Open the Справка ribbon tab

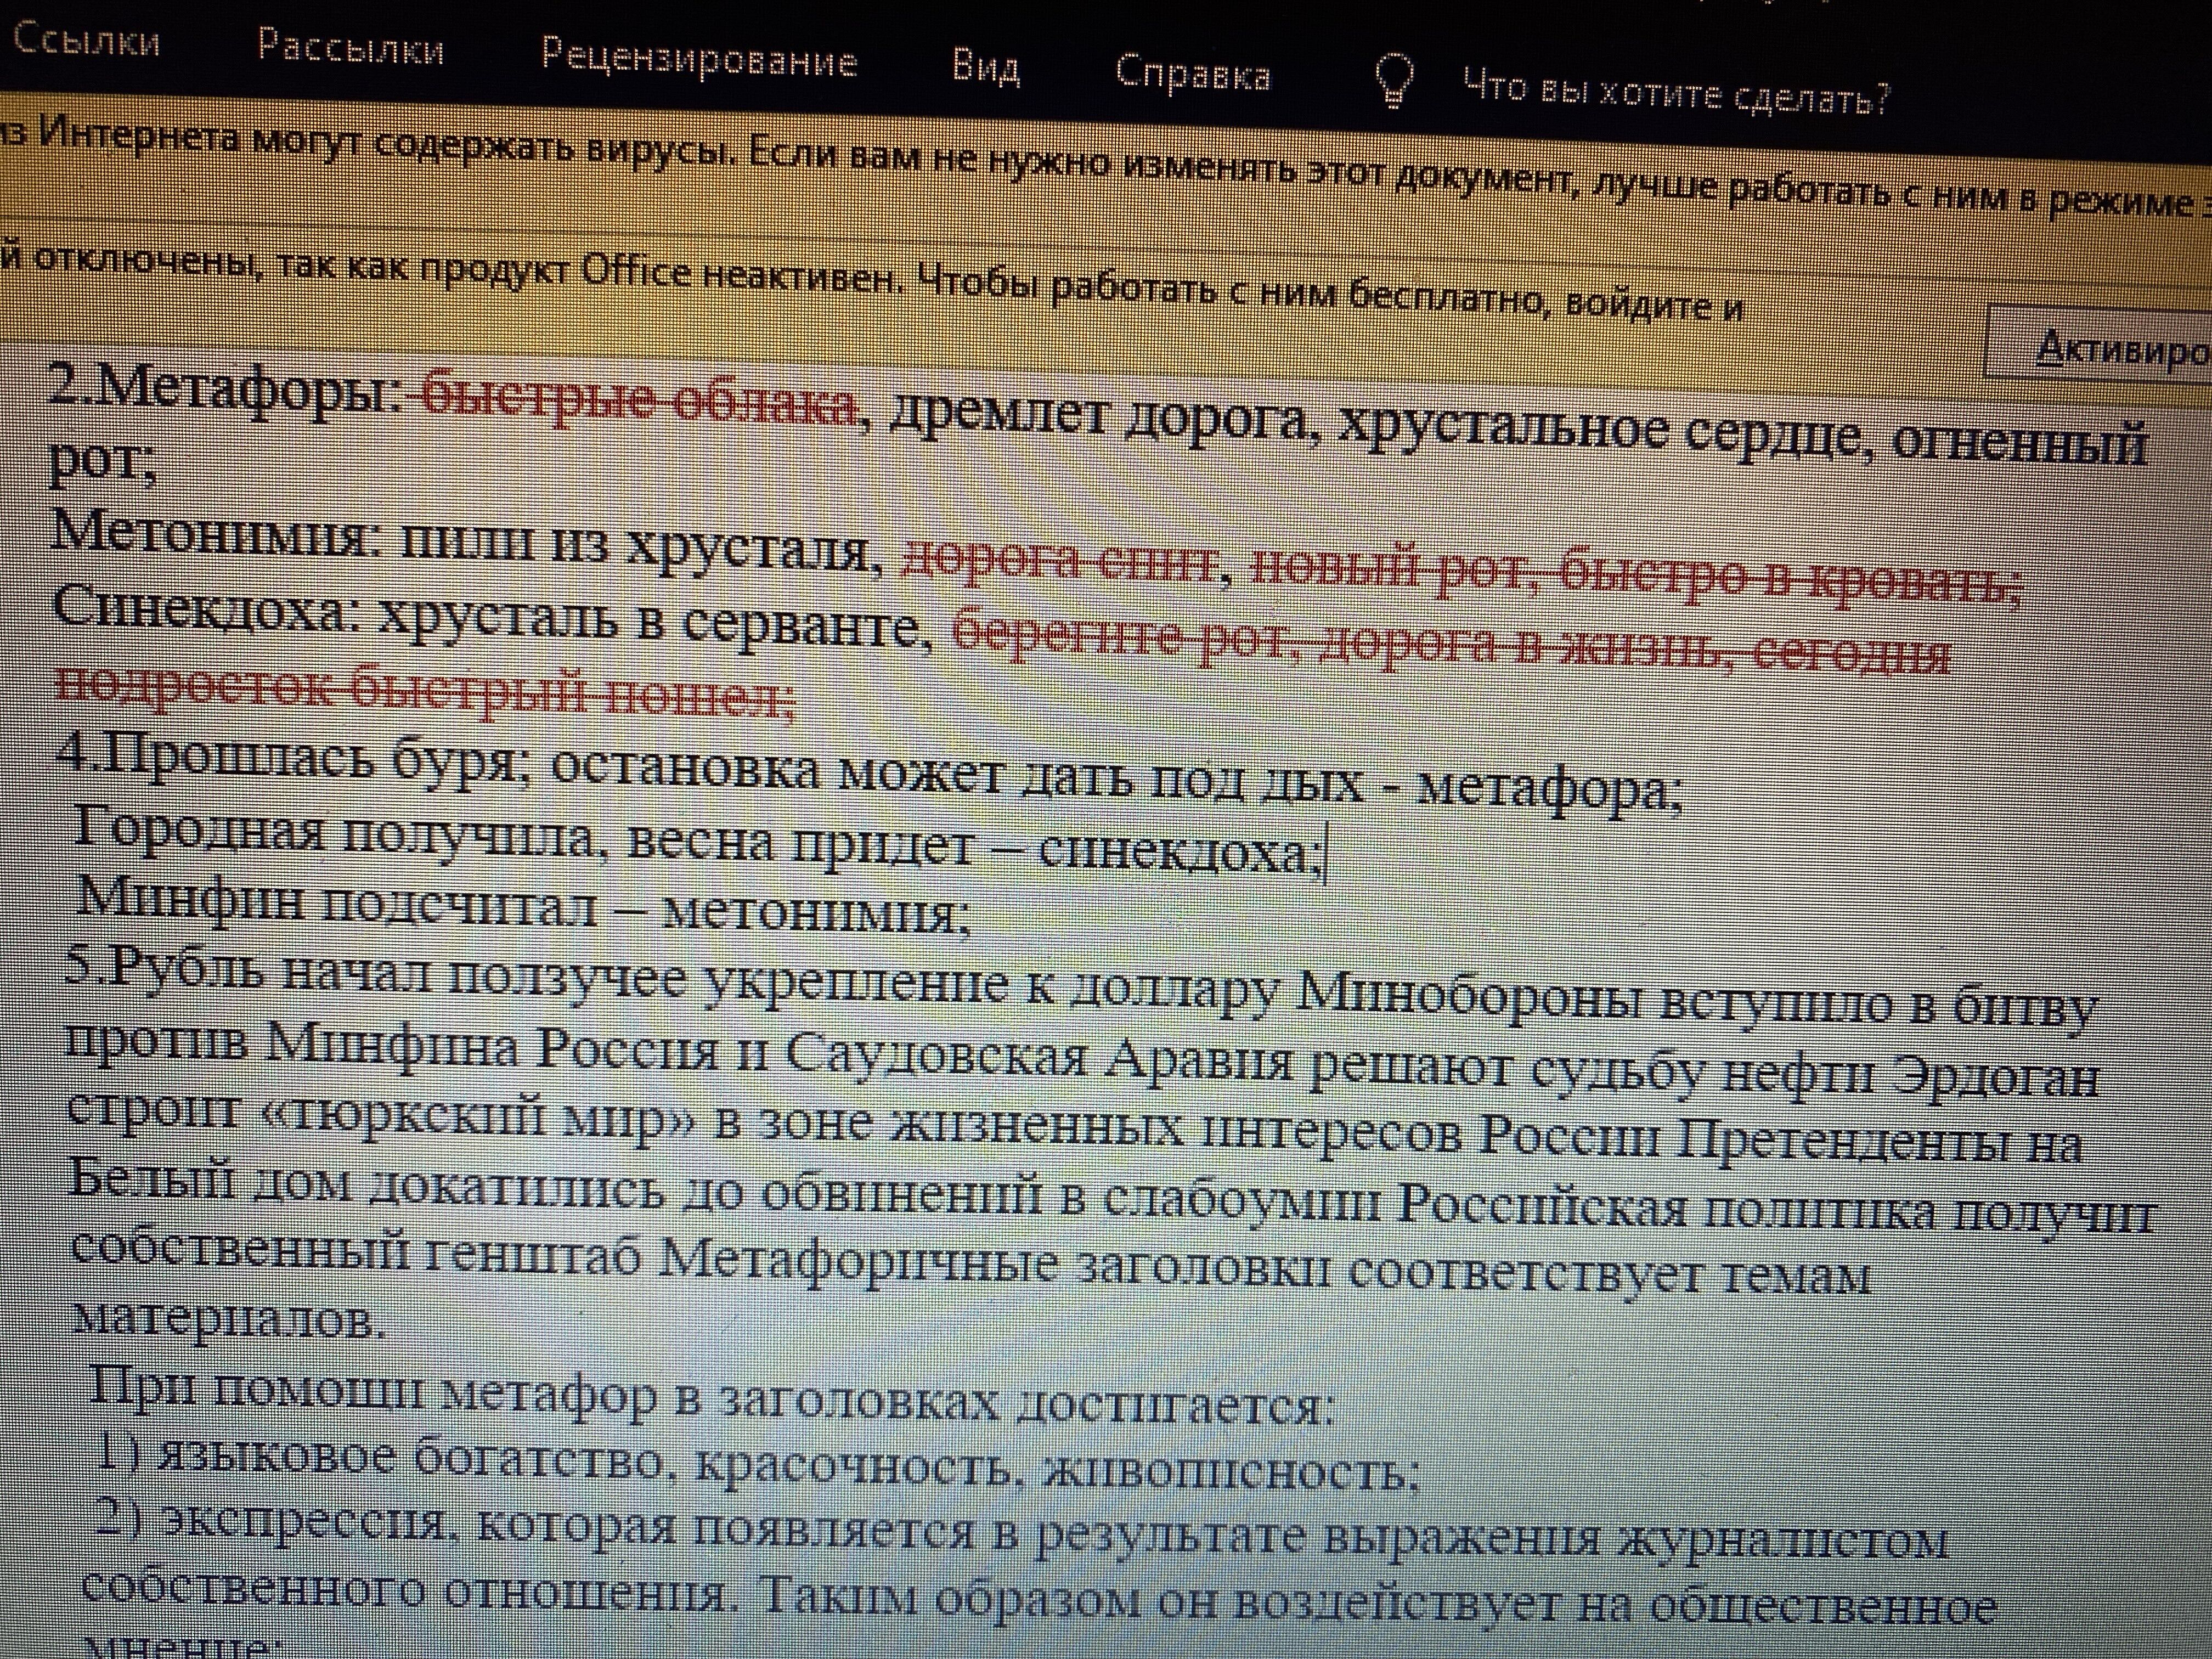click(1193, 75)
